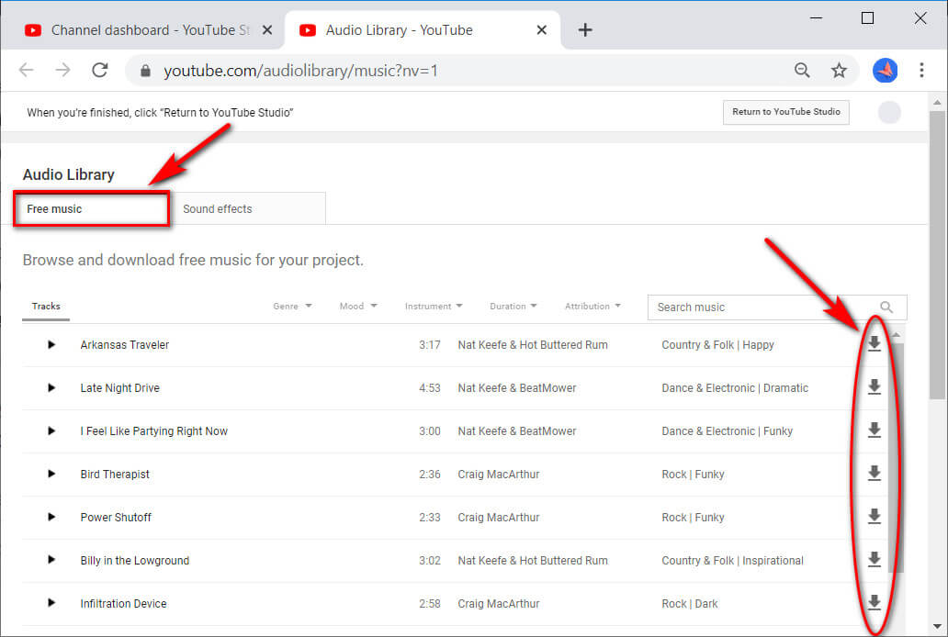Click the search music magnifier icon
This screenshot has height=637, width=948.
886,307
